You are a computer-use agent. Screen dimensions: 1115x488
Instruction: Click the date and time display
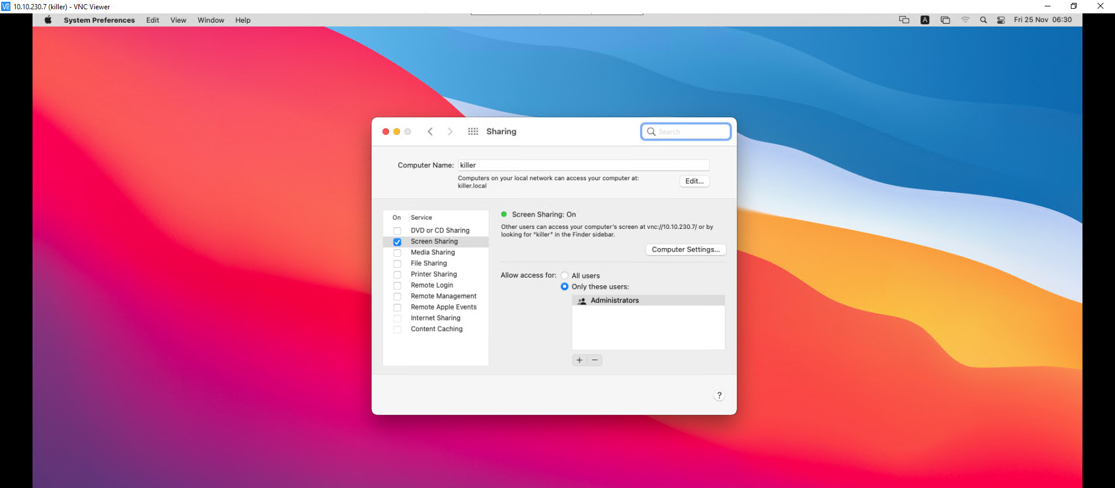(1043, 20)
